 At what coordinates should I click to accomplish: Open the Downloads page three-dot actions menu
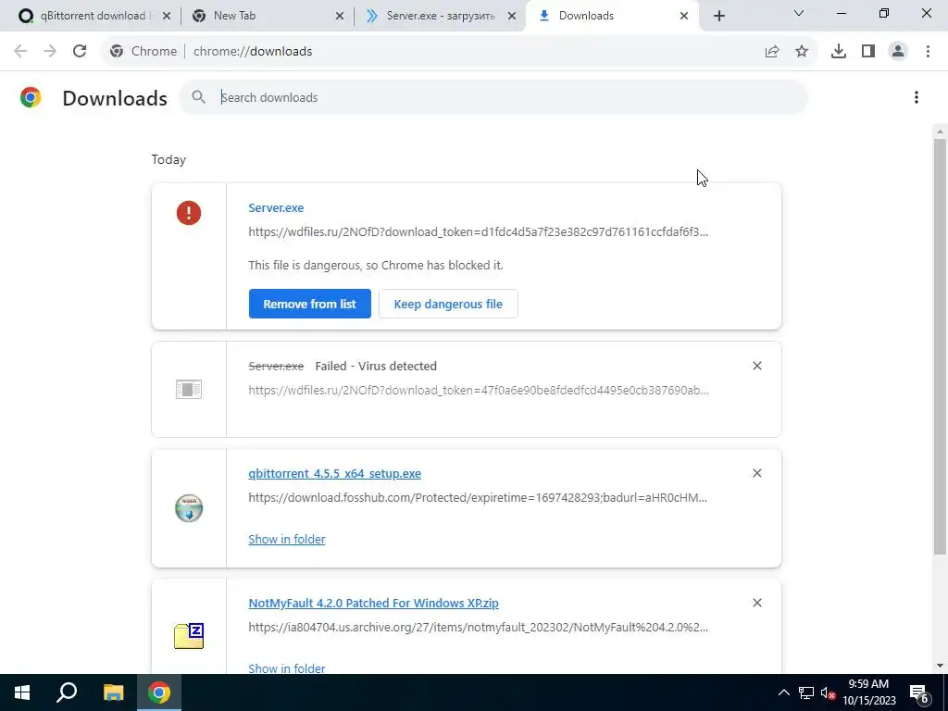click(x=917, y=97)
